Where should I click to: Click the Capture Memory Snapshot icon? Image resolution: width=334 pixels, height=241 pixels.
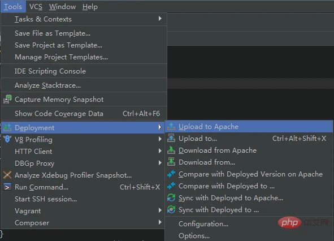(7, 100)
